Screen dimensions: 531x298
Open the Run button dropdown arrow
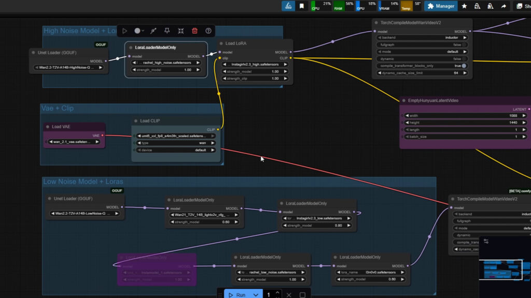pyautogui.click(x=256, y=294)
